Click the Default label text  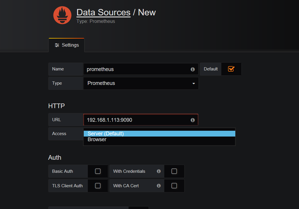(211, 69)
